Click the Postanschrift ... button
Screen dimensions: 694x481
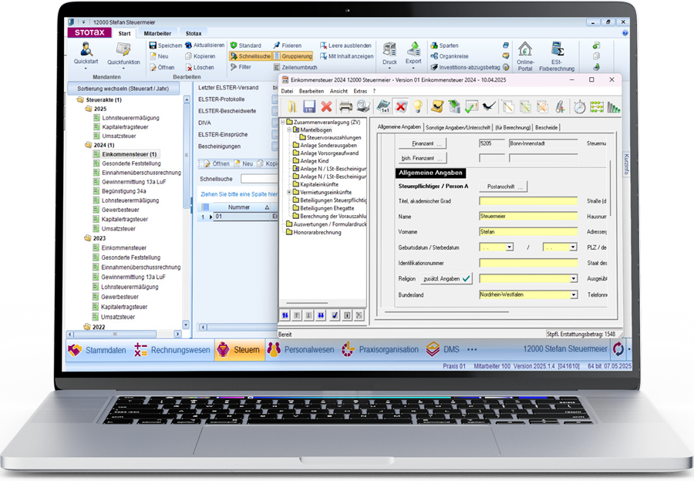tap(504, 187)
